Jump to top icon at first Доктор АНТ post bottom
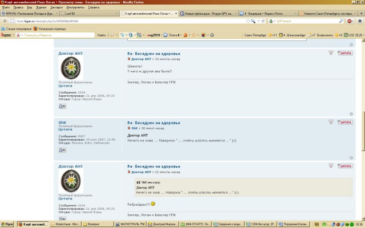The height and width of the screenshot is (228, 365). [351, 114]
